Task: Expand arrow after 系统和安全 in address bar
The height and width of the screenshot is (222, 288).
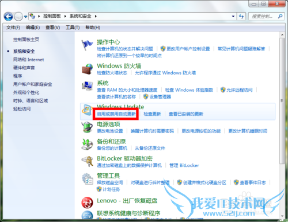Action: point(96,17)
